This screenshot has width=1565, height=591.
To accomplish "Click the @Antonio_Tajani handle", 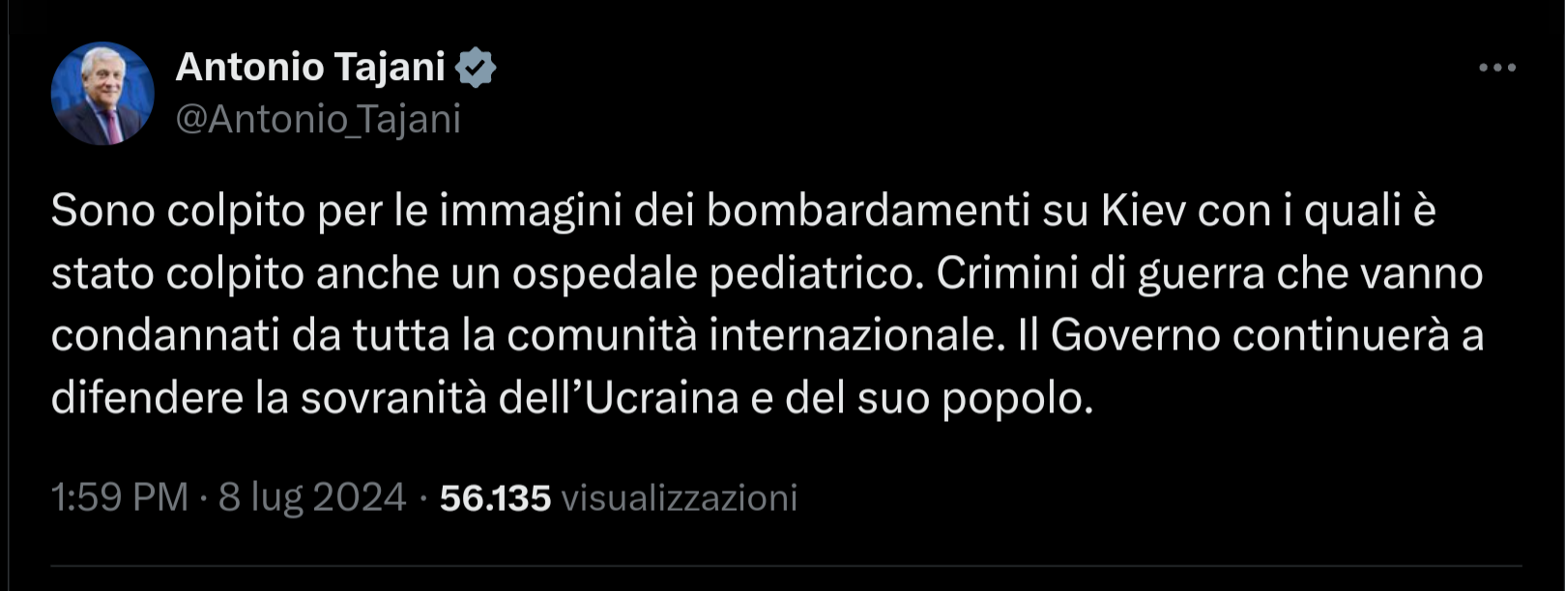I will tap(318, 120).
